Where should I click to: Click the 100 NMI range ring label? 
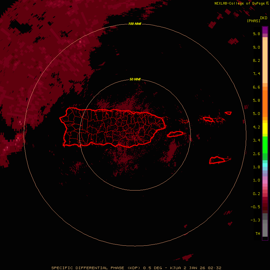point(135,24)
